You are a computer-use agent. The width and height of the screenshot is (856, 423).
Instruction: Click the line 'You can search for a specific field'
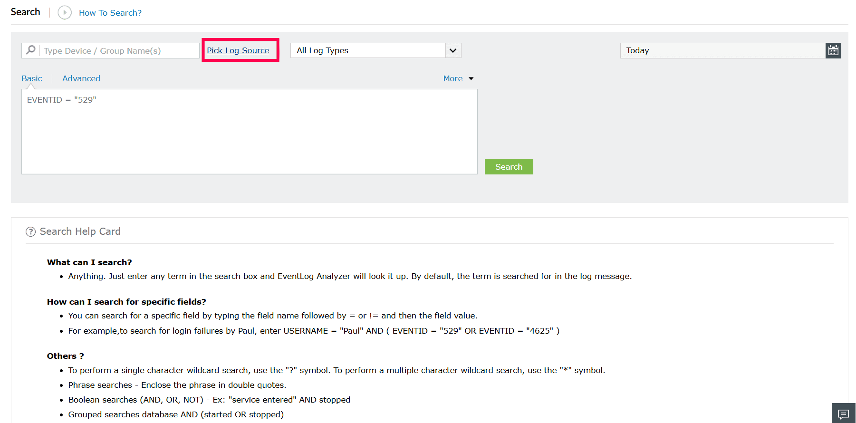[x=273, y=316]
